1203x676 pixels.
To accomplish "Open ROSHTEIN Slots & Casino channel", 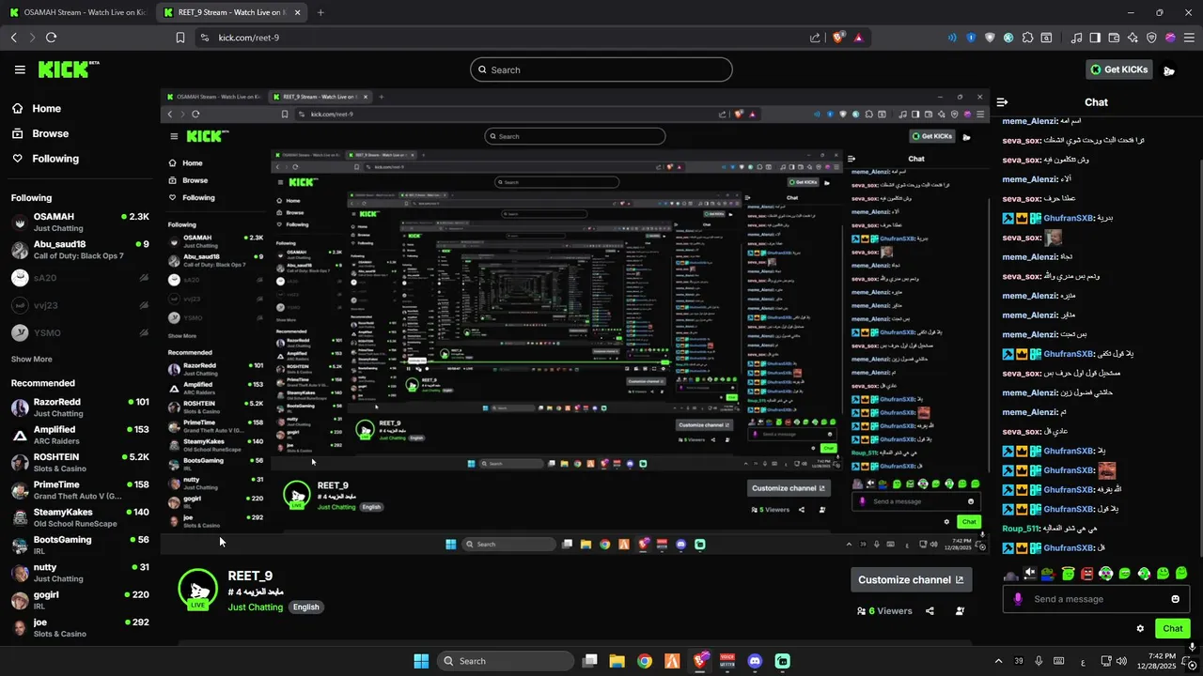I will (x=80, y=463).
